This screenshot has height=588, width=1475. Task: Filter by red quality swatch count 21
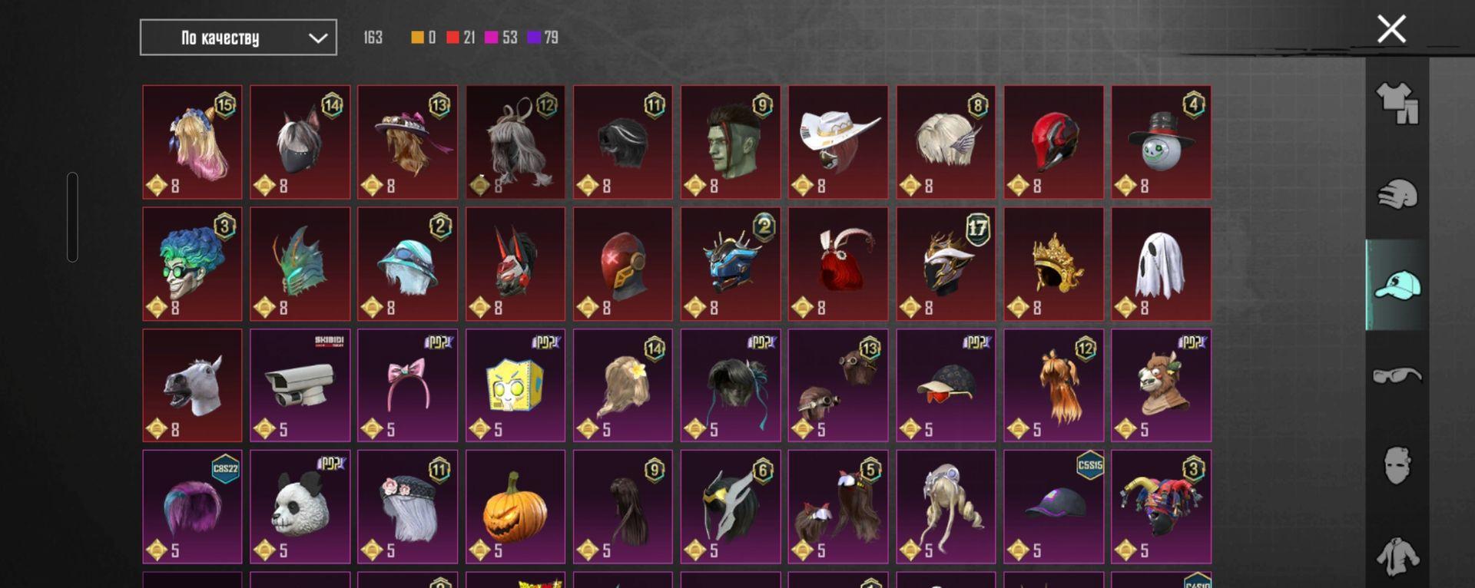click(460, 38)
